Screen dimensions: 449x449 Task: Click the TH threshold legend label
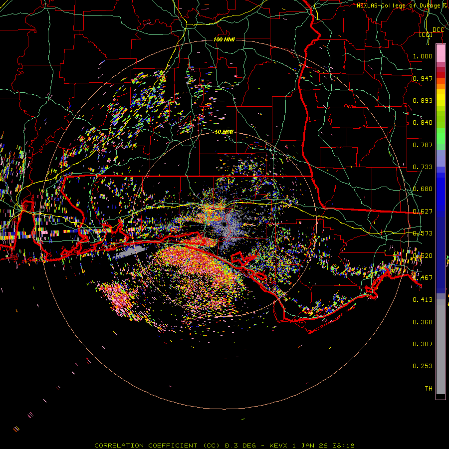(x=429, y=389)
